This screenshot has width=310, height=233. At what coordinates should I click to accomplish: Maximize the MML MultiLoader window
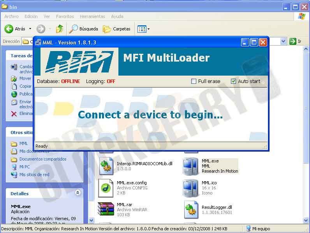click(254, 42)
